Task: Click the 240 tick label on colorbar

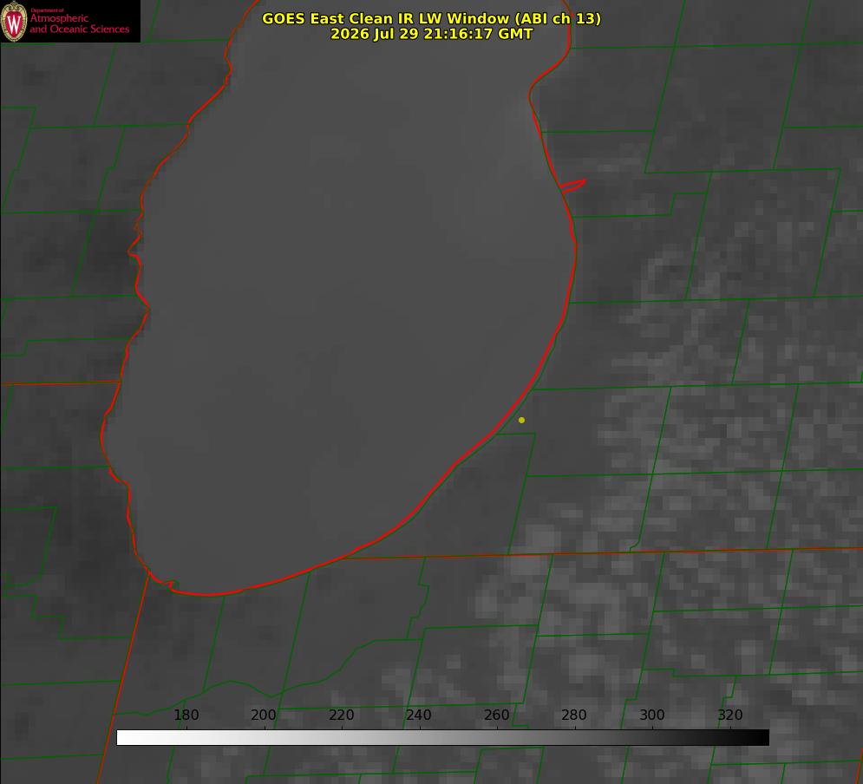Action: (419, 715)
